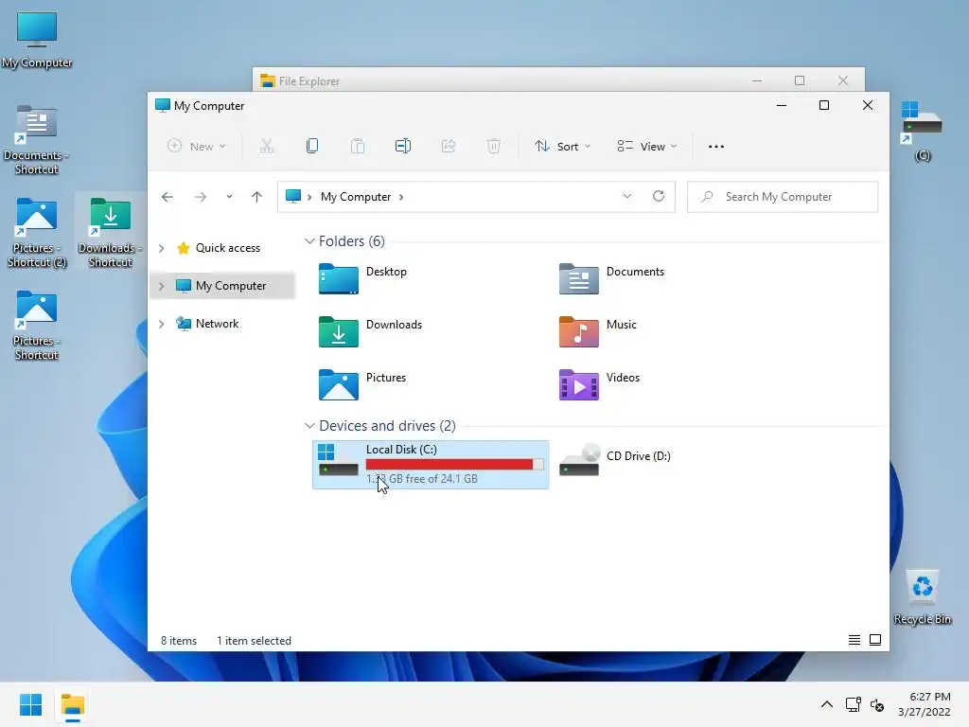This screenshot has width=969, height=727.
Task: Open the See more three-dots menu
Action: tap(716, 147)
